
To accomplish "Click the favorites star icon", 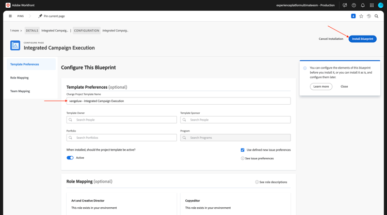I will click(361, 16).
